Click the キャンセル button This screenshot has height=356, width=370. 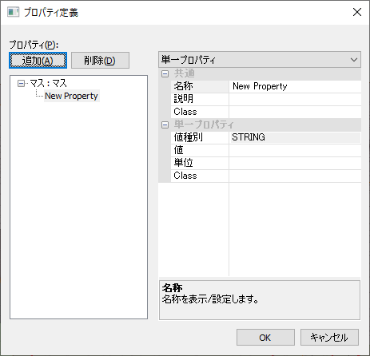pos(329,338)
